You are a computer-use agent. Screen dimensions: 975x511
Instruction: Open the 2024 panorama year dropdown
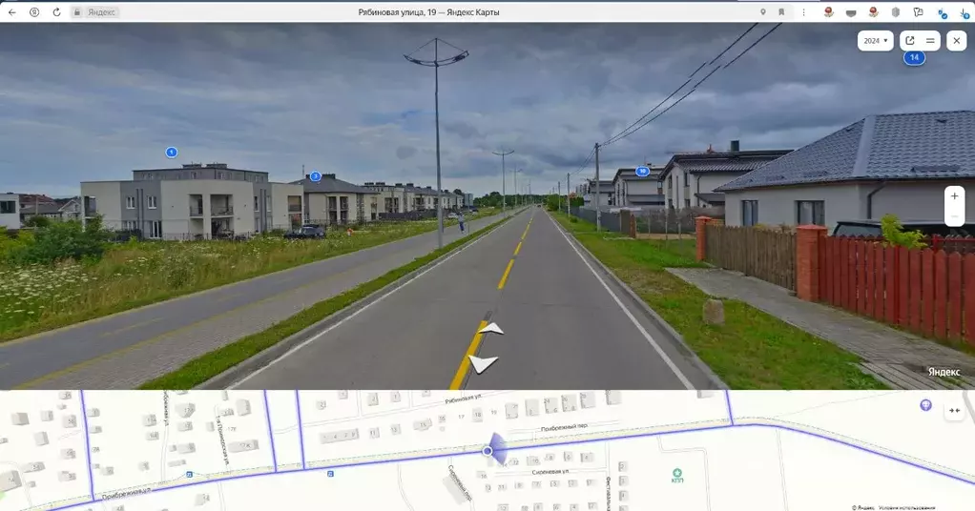pos(875,41)
